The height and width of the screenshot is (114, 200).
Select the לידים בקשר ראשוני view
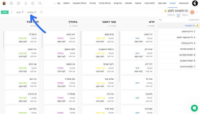click(179, 37)
